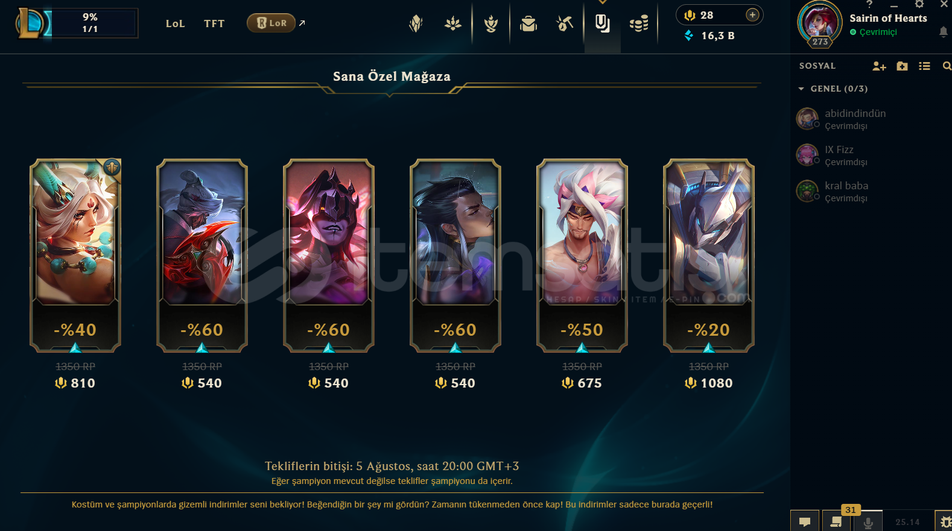Image resolution: width=952 pixels, height=531 pixels.
Task: Open the Loot hextech crafting icon
Action: click(565, 24)
